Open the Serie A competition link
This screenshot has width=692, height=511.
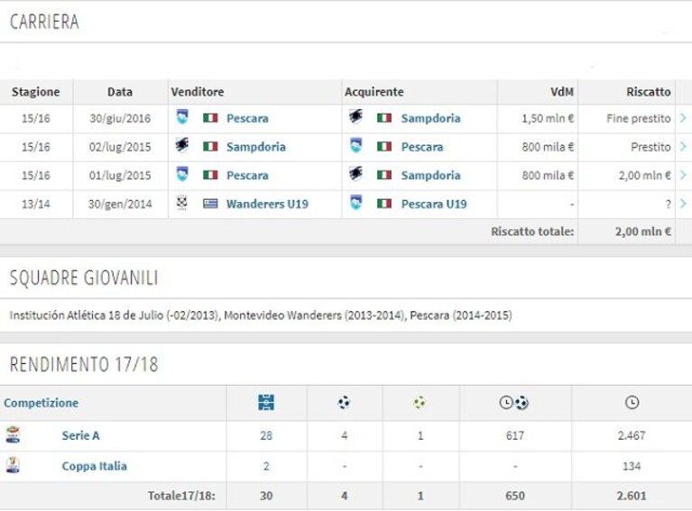coord(81,435)
